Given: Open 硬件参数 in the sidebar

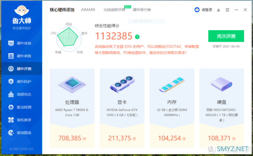Looking at the screenshot, I should [x=22, y=56].
